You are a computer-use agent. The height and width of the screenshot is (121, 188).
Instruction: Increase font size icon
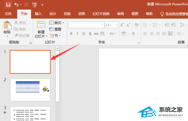tap(122, 25)
